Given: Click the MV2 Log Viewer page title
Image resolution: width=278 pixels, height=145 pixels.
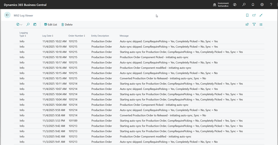Looking at the screenshot, I should pyautogui.click(x=24, y=16).
